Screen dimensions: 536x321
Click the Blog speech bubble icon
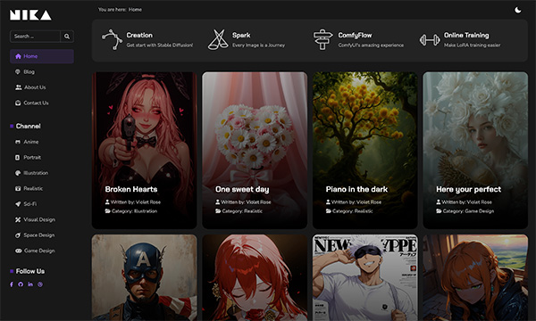tap(18, 71)
